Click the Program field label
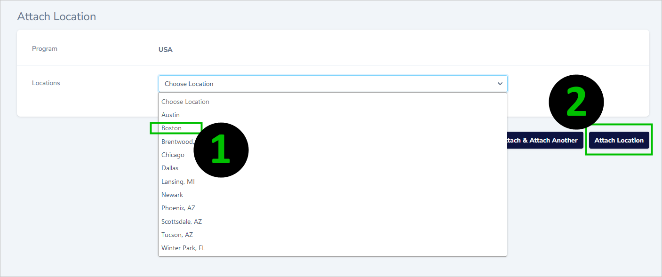Screen dimensions: 662x277 pyautogui.click(x=44, y=48)
